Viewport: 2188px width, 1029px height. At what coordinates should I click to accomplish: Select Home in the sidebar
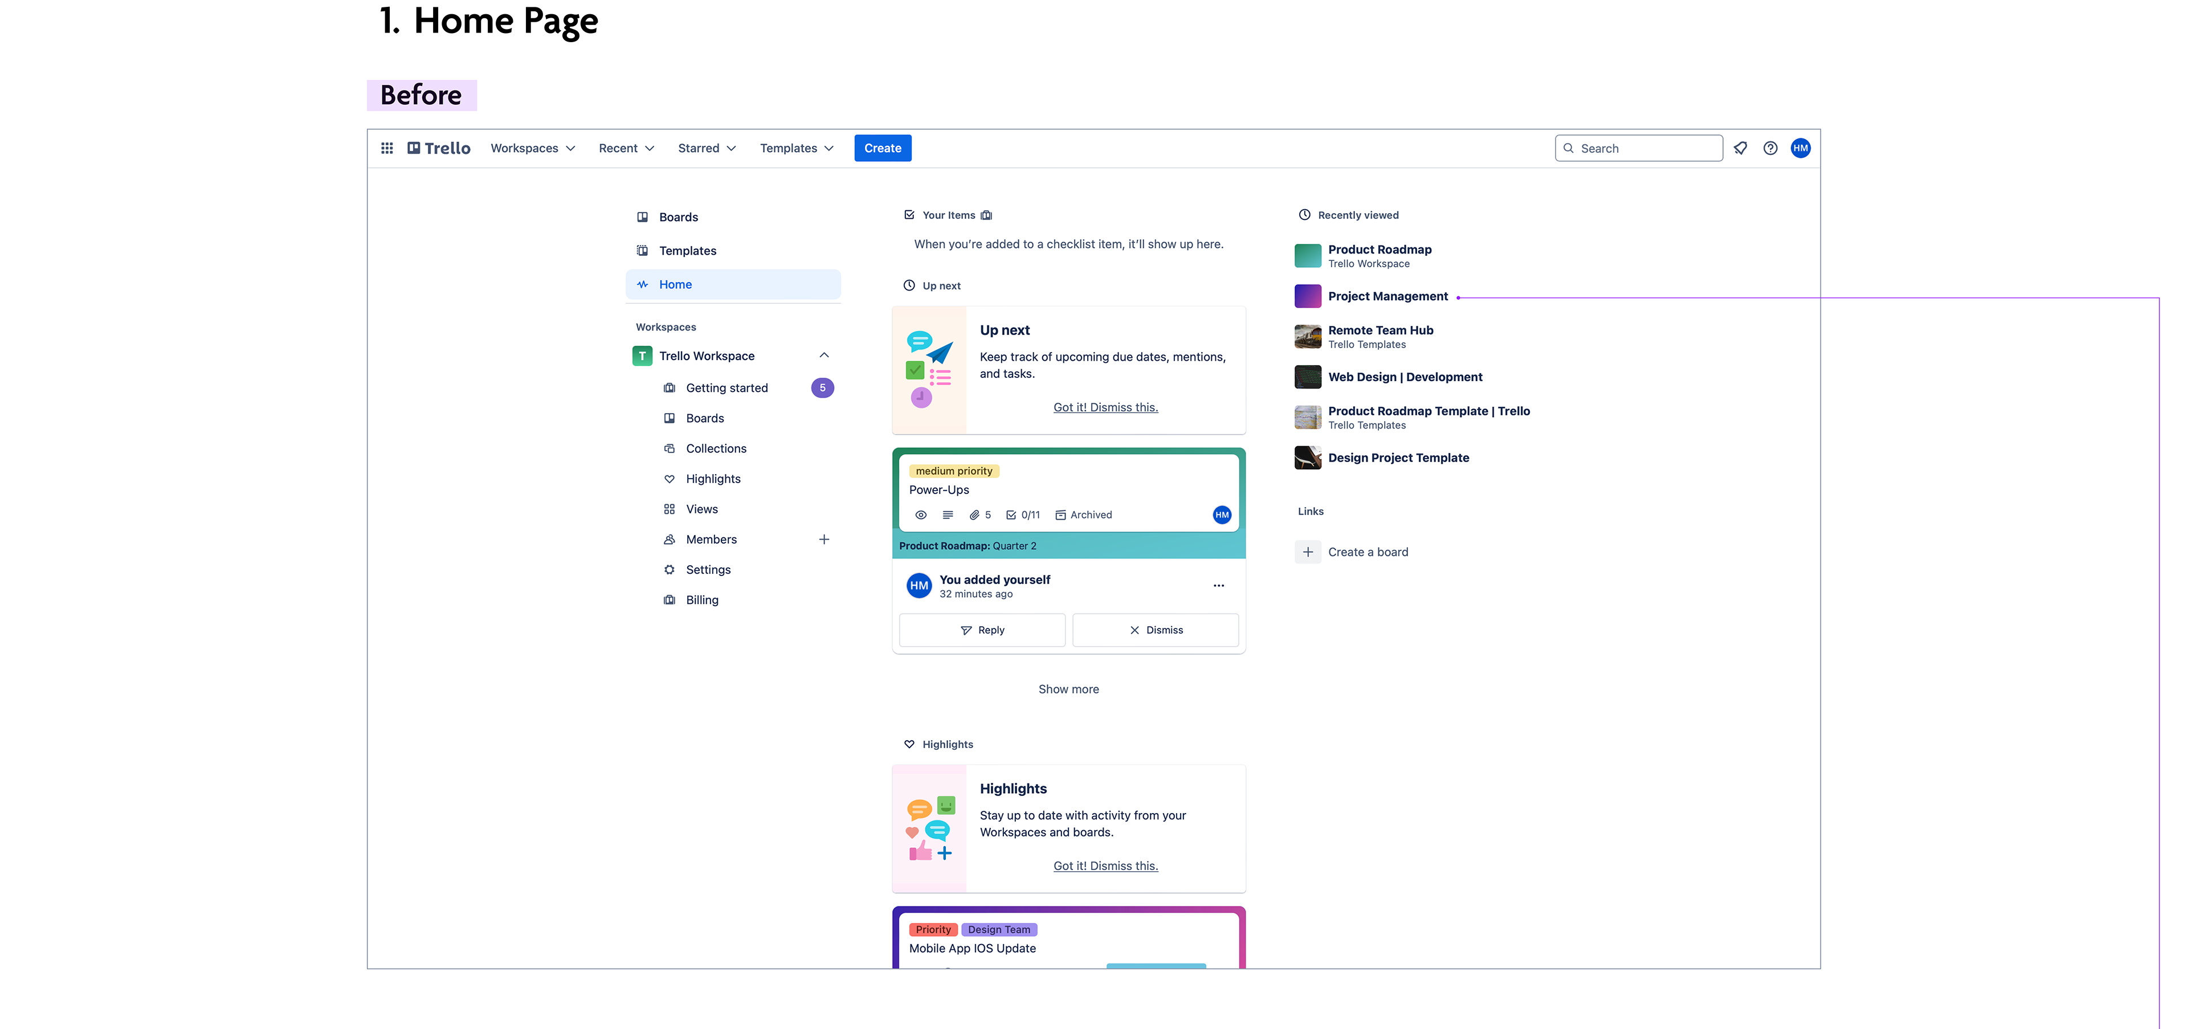[733, 284]
